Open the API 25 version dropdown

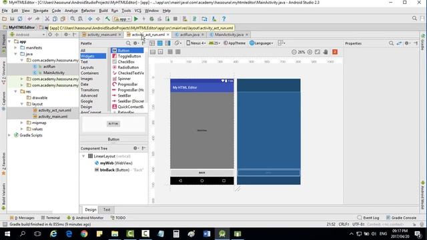click(x=215, y=43)
